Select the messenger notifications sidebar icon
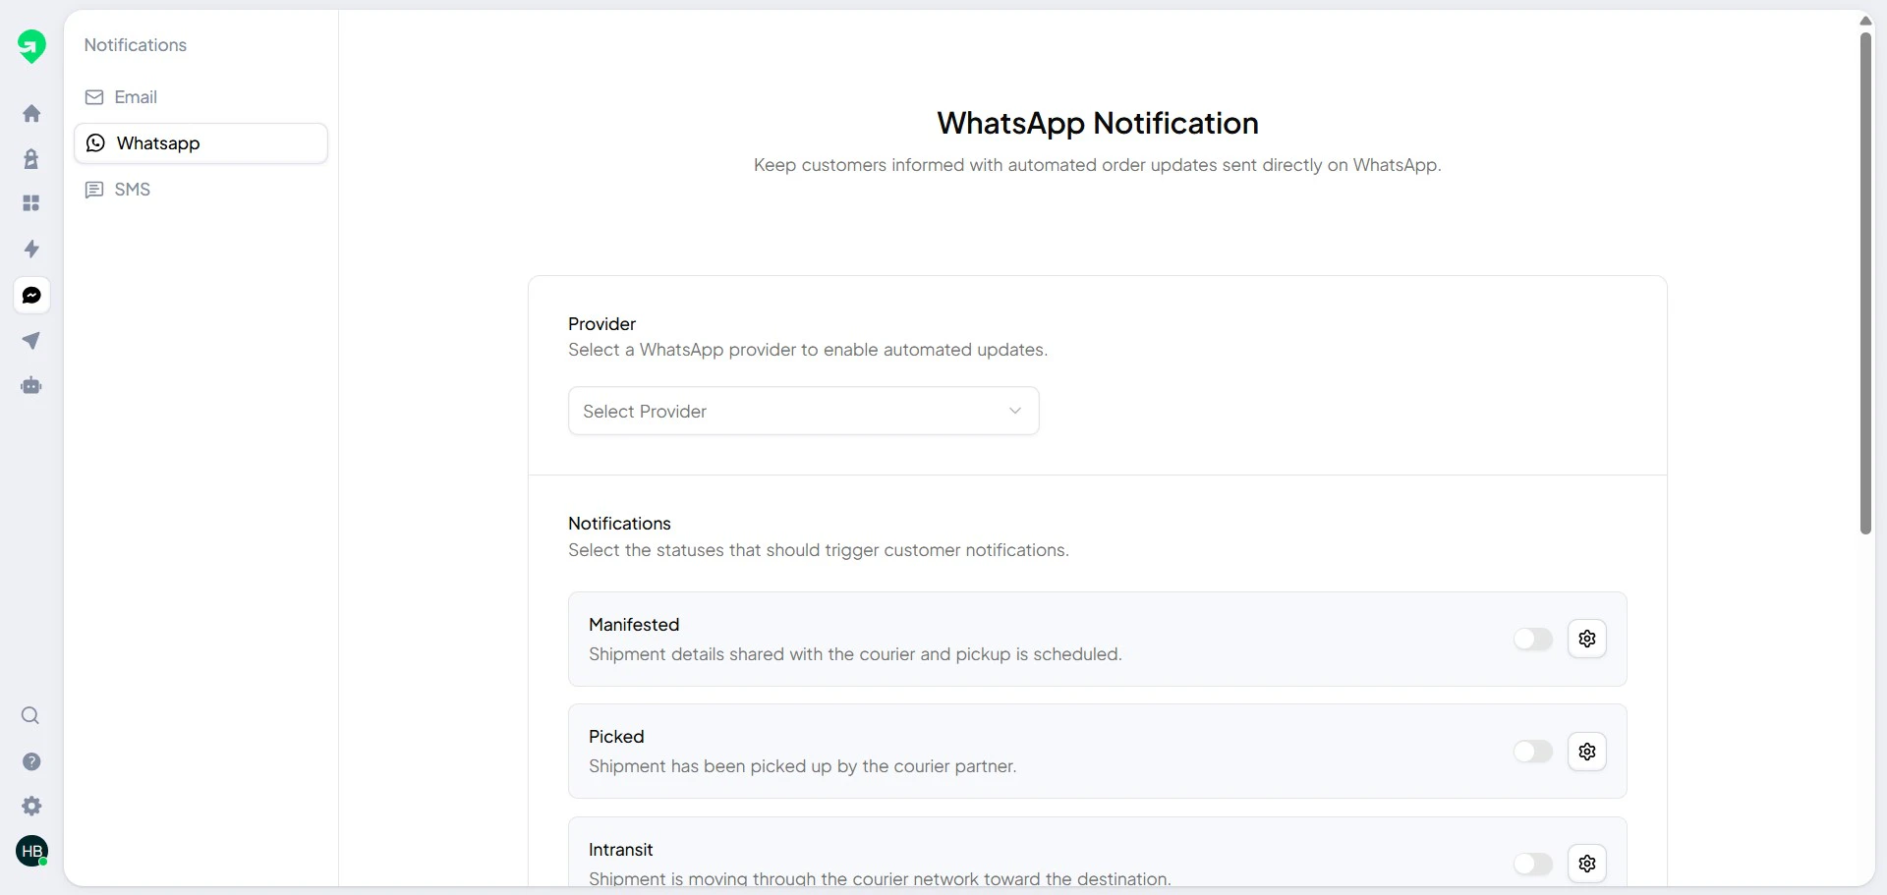Viewport: 1887px width, 895px height. coord(31,295)
